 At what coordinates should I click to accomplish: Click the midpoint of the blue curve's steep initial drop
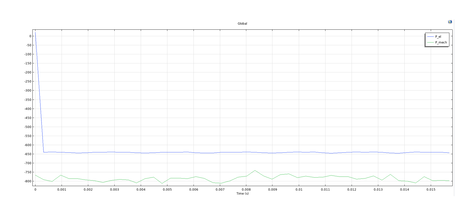[39, 92]
